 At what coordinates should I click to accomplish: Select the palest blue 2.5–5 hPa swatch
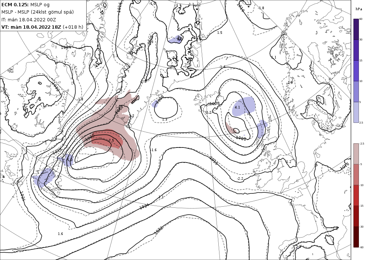pos(356,112)
